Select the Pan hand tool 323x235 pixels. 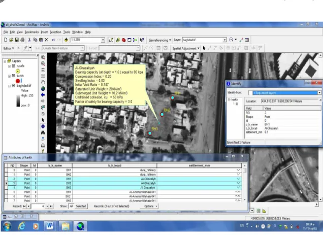(43, 82)
